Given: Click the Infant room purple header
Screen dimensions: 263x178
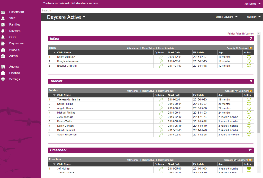Looking at the screenshot, I should pyautogui.click(x=151, y=38).
